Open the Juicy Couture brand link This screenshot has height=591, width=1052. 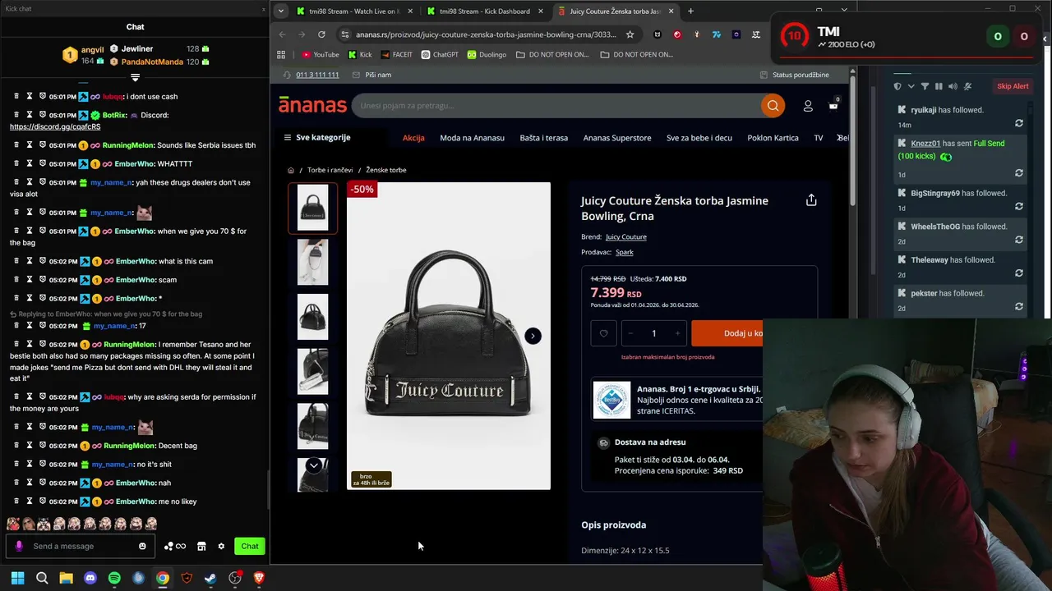pyautogui.click(x=625, y=236)
